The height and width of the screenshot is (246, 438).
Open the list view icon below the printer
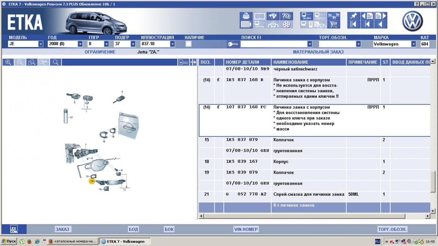(246, 24)
